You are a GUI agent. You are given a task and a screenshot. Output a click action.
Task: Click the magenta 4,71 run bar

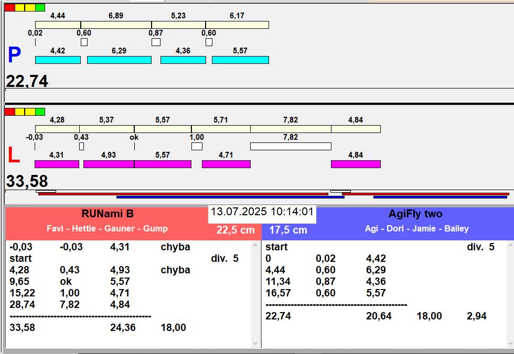226,164
